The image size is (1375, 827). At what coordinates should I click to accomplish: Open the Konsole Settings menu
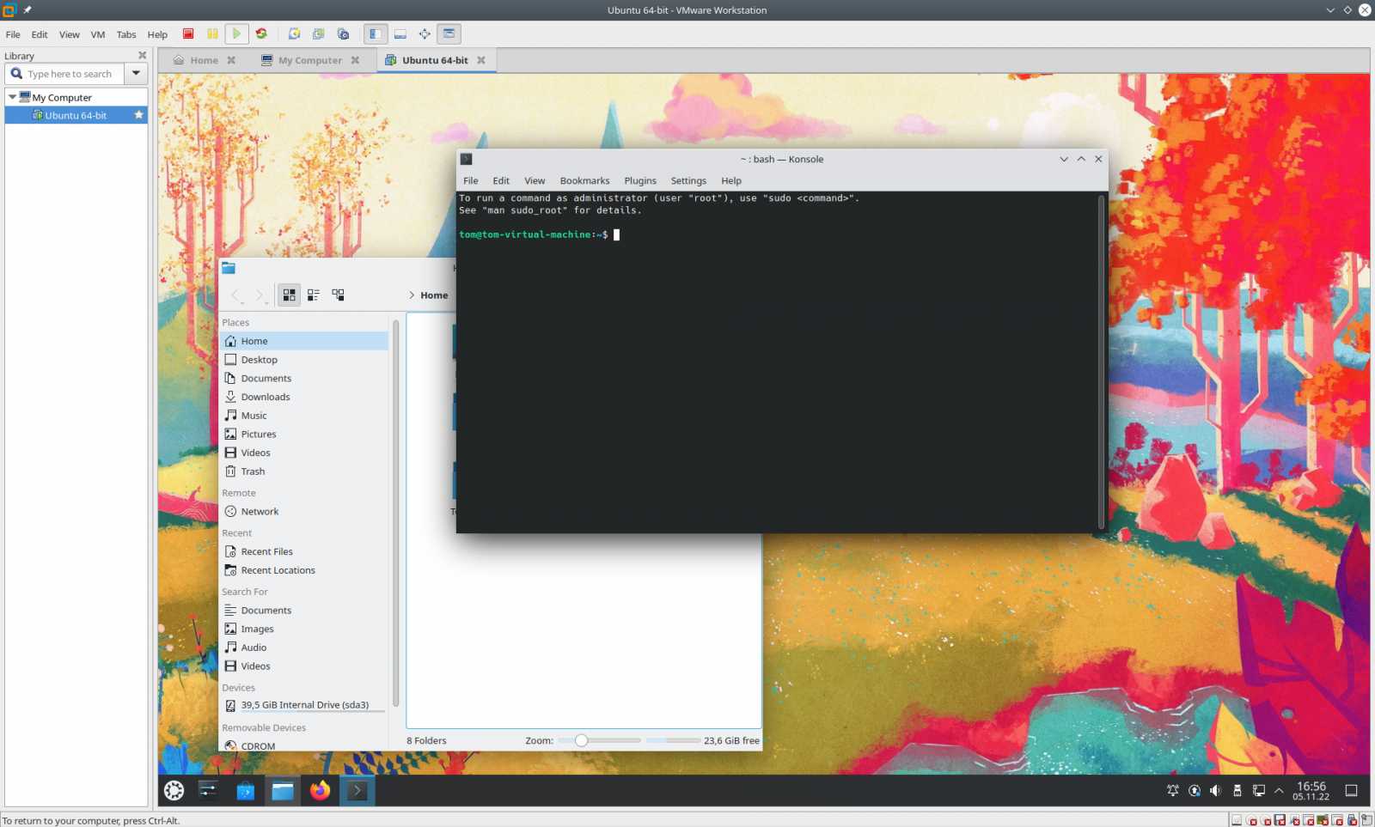688,181
